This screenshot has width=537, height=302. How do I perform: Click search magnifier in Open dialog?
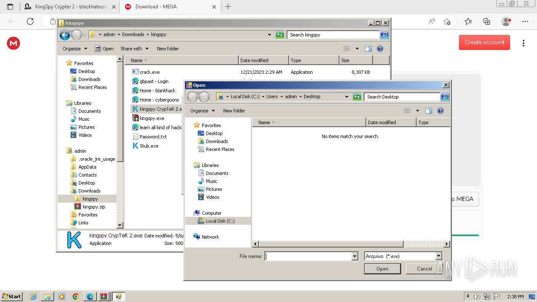point(445,97)
